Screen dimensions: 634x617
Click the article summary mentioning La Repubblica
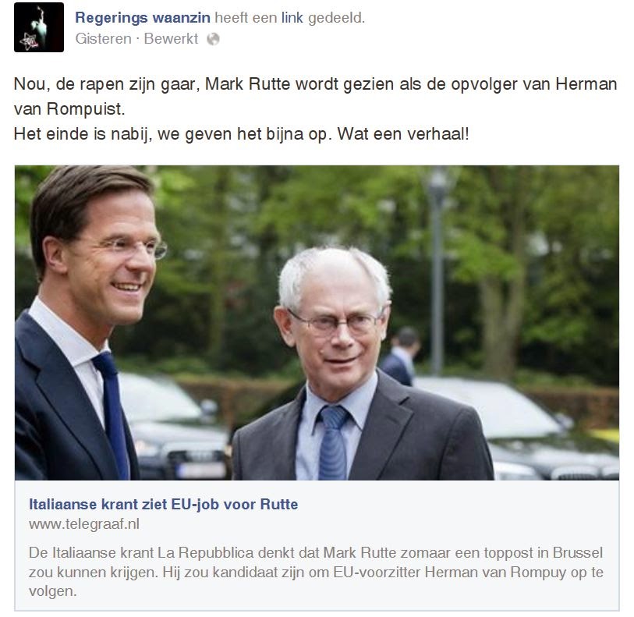316,572
